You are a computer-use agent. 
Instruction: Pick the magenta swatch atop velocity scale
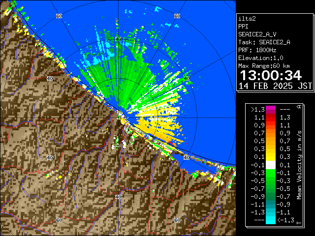click(x=271, y=108)
